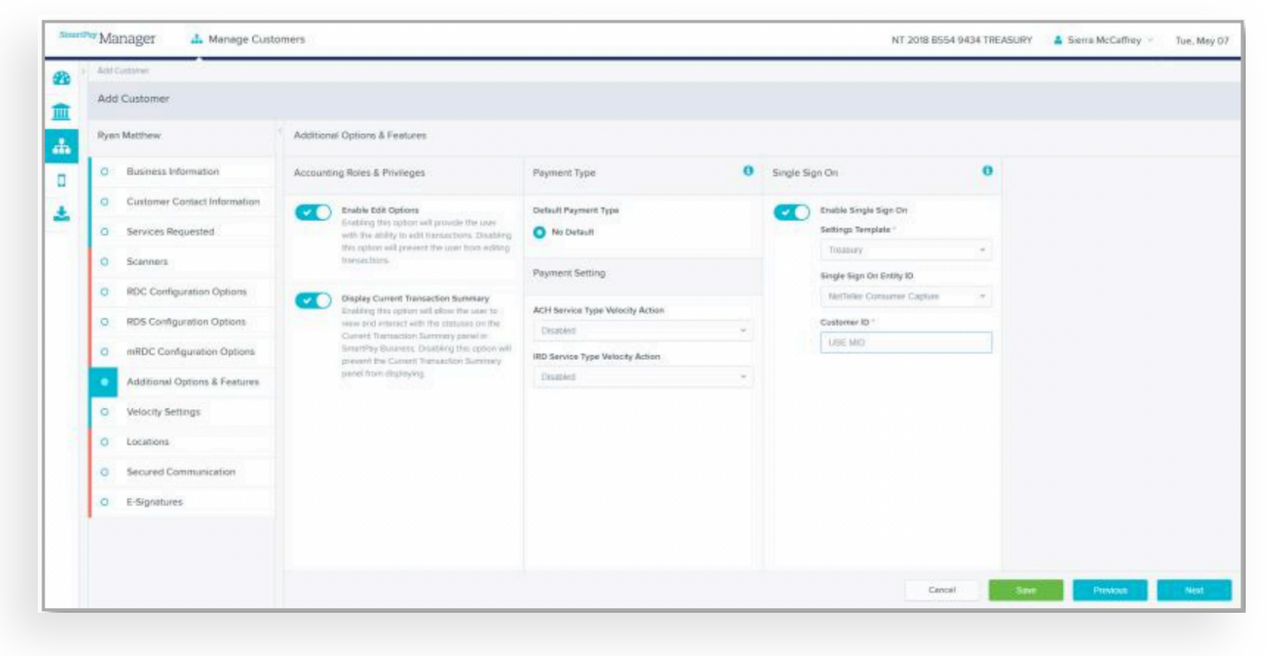Click the bank building sidebar icon
The height and width of the screenshot is (656, 1269).
click(61, 112)
